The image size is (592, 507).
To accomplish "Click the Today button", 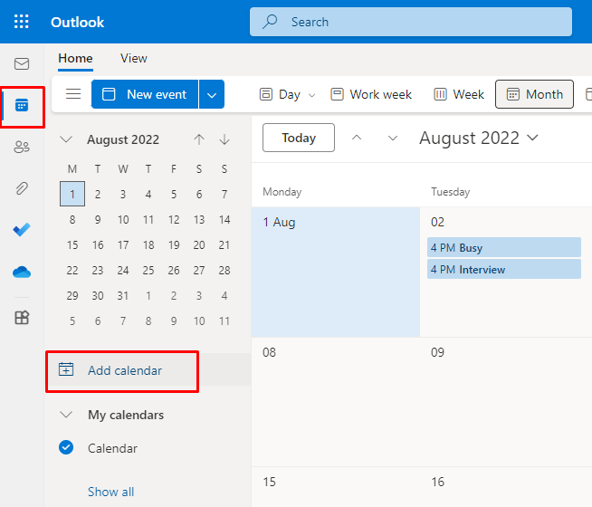I will (299, 139).
